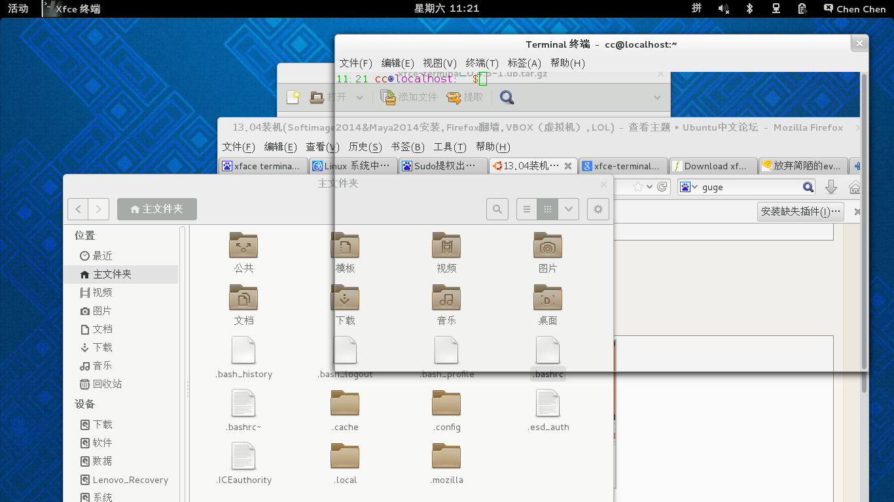The image size is (894, 502).
Task: Open the 公共 folder in file manager
Action: [243, 246]
